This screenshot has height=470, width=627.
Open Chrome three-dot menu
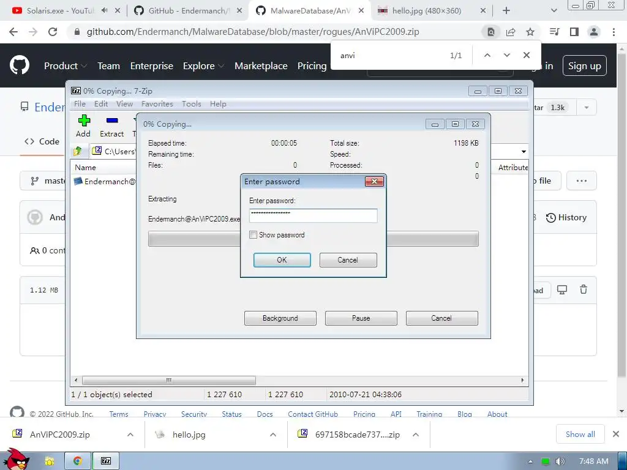point(614,32)
